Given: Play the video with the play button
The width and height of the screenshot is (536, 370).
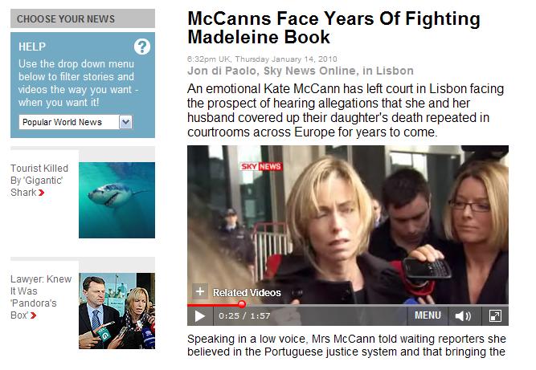Looking at the screenshot, I should click(199, 316).
